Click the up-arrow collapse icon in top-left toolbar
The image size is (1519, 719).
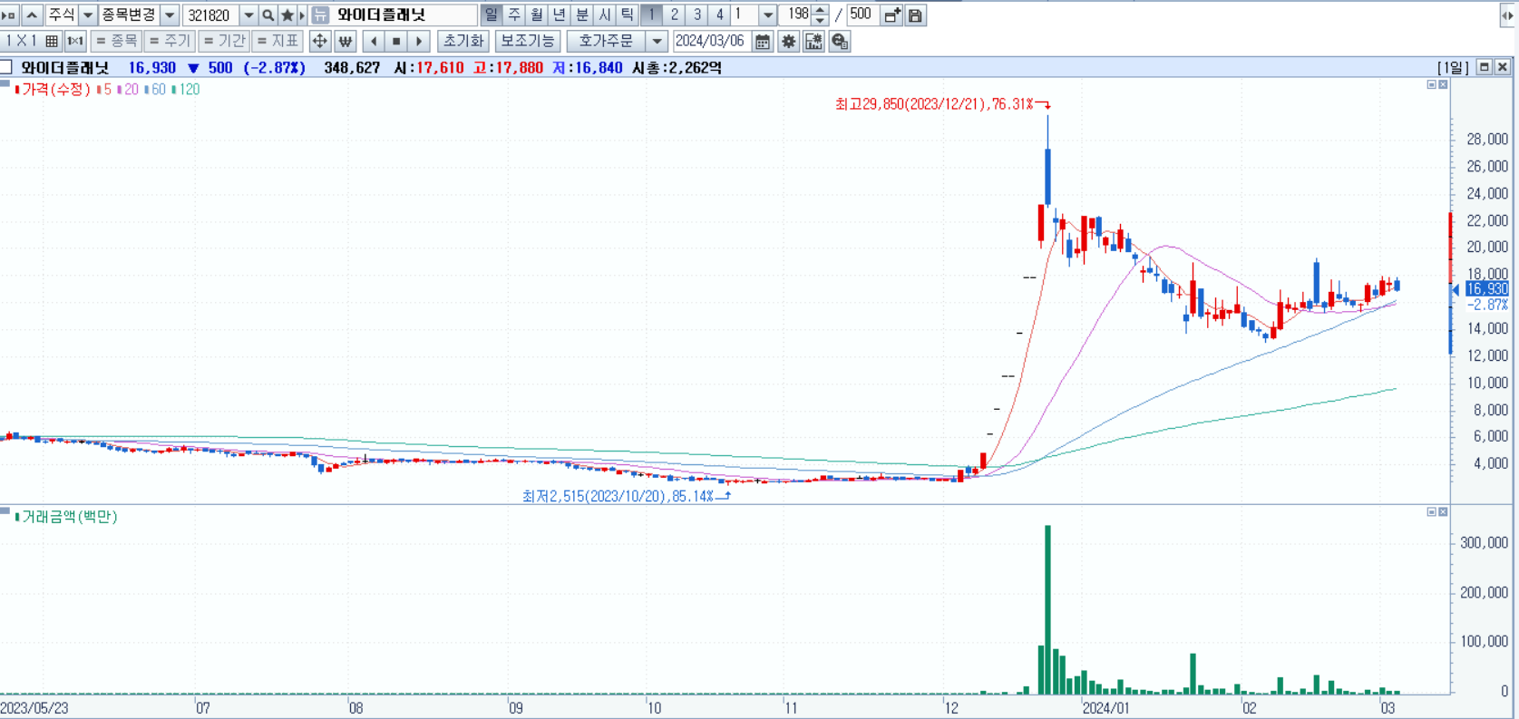click(32, 15)
